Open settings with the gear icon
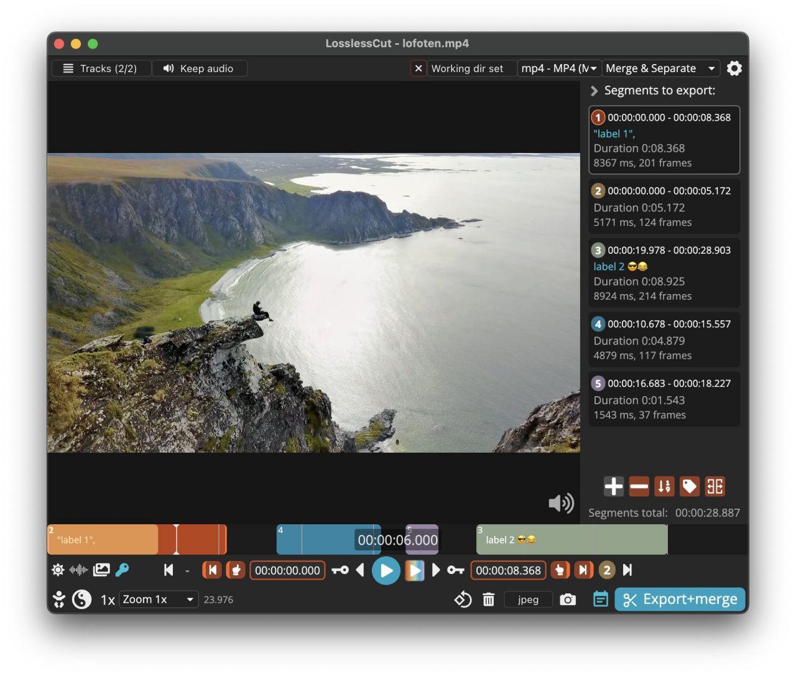Viewport: 796px width, 676px height. point(734,68)
